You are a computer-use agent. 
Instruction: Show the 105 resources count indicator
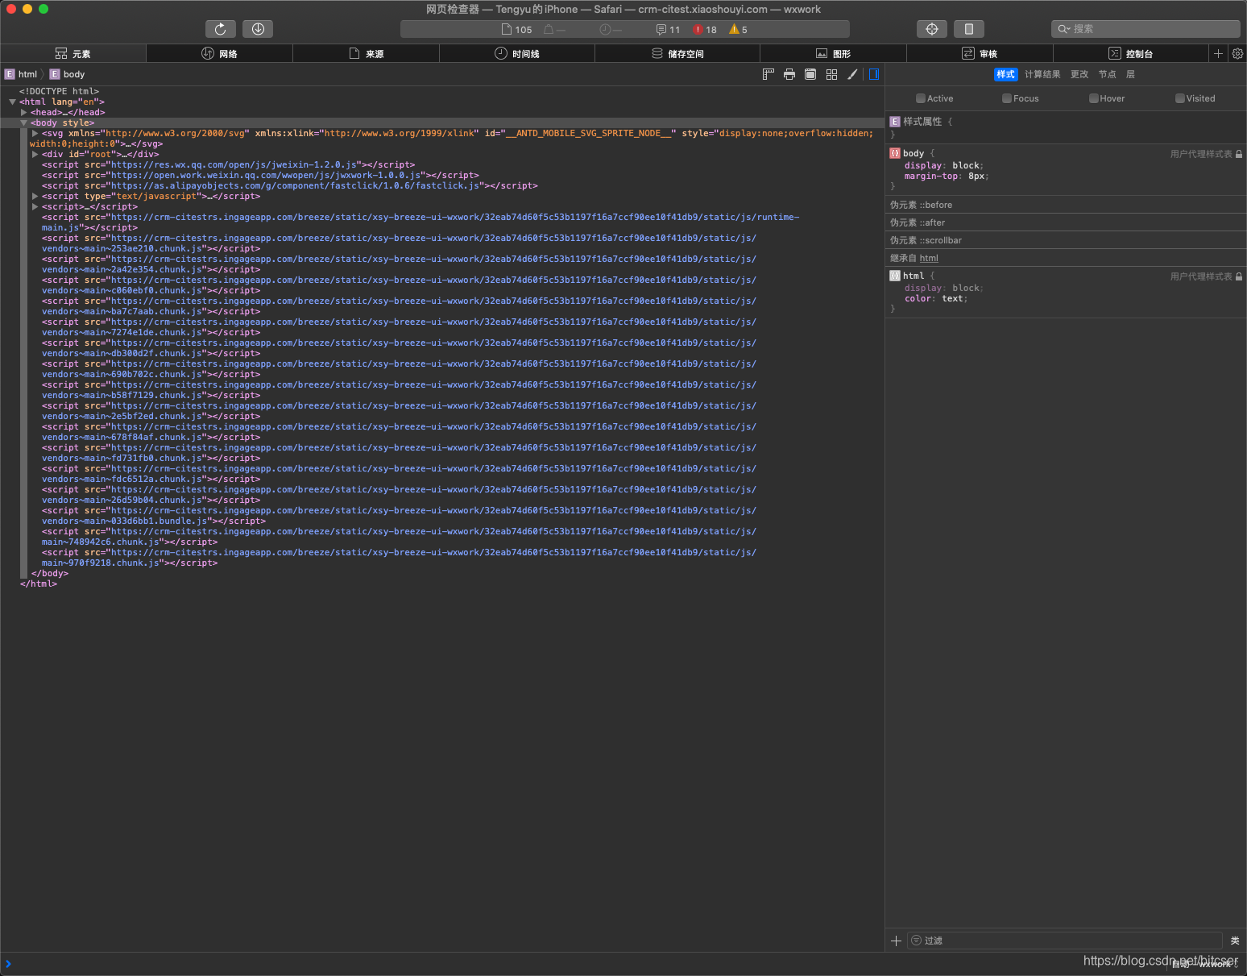click(516, 30)
